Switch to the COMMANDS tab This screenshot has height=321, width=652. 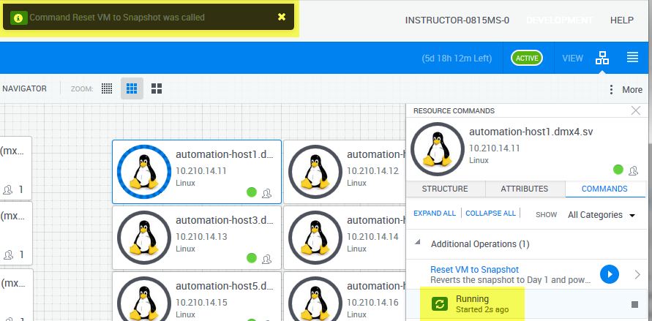[x=604, y=189]
